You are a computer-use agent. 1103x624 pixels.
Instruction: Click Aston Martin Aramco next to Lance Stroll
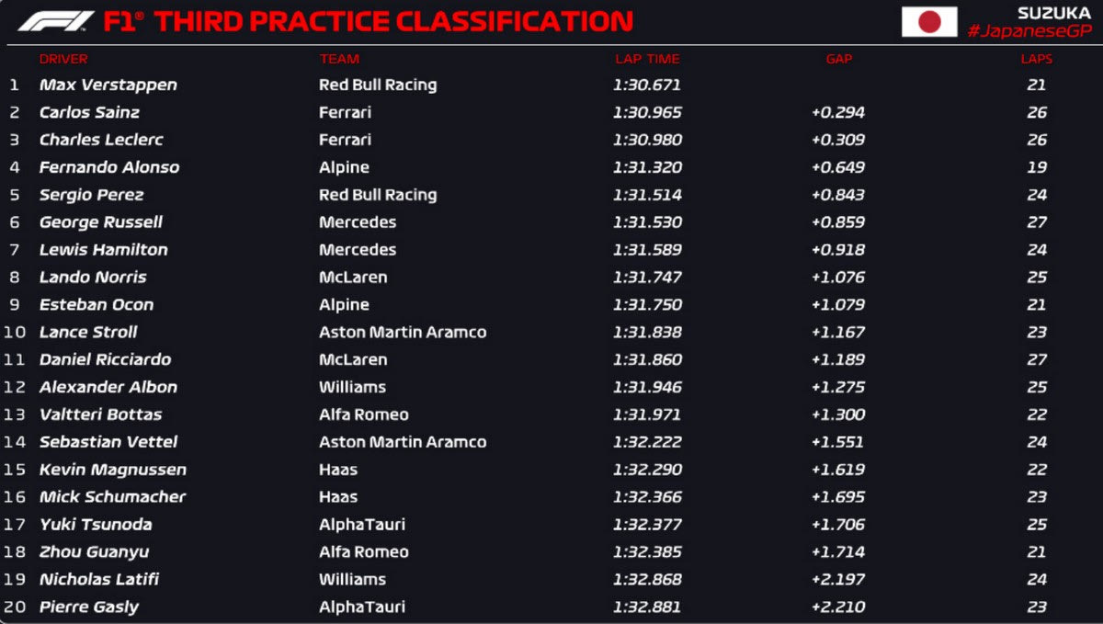[402, 332]
